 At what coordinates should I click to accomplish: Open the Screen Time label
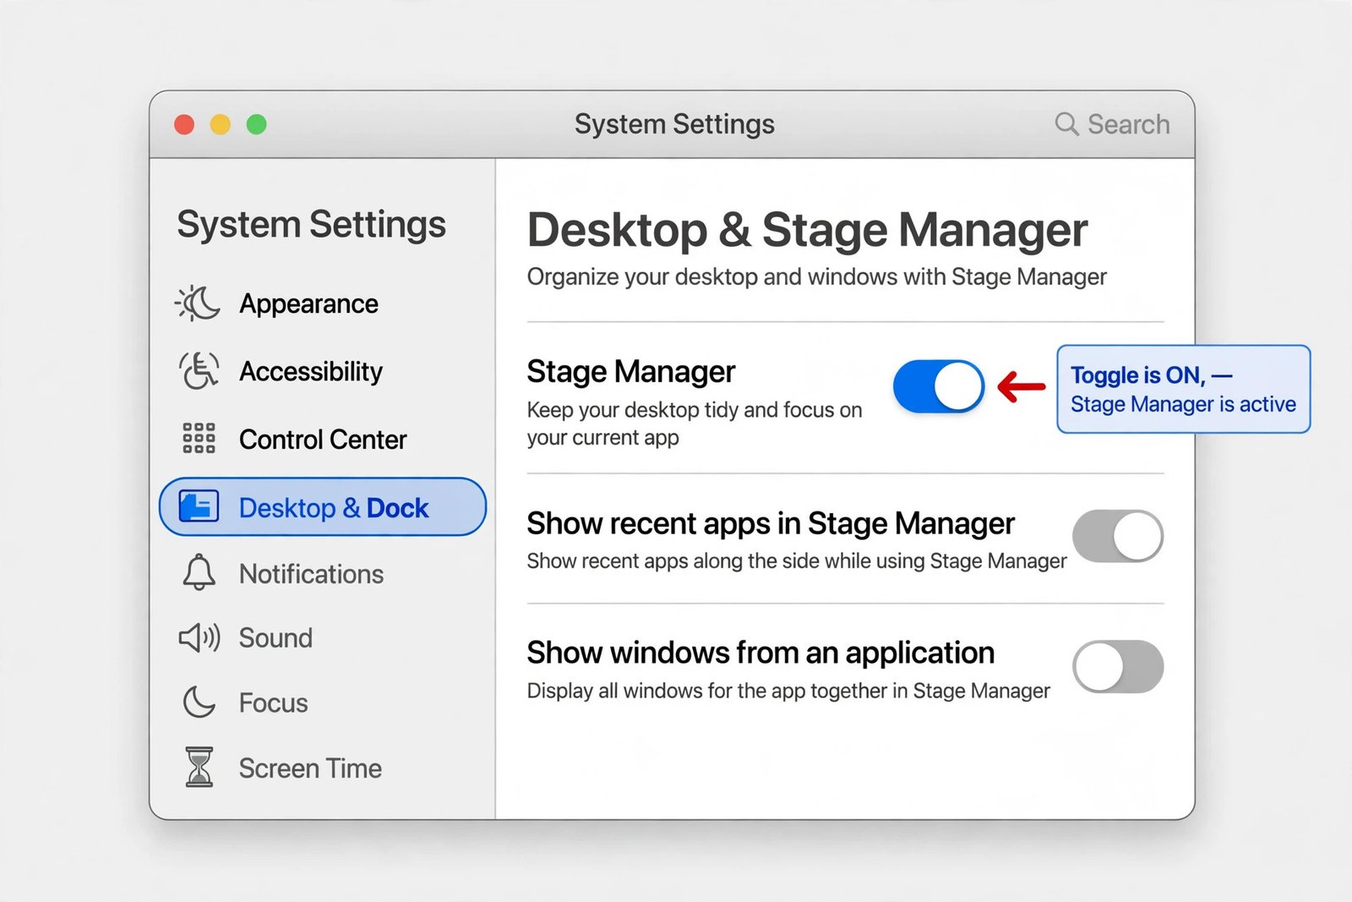tap(310, 768)
